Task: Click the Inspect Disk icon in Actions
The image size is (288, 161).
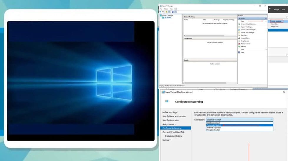Action: tap(239, 38)
